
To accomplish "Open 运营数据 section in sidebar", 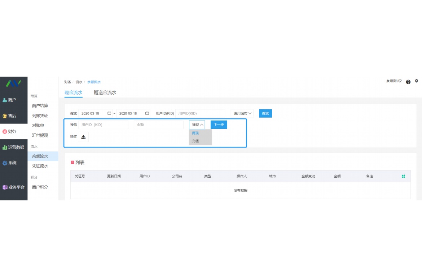I will 14,147.
